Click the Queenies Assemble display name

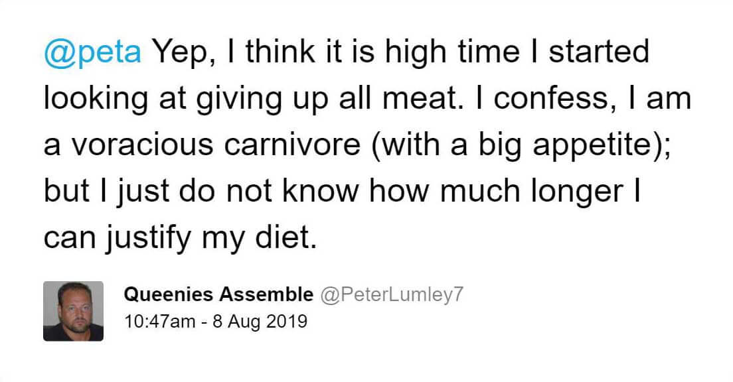coord(219,294)
